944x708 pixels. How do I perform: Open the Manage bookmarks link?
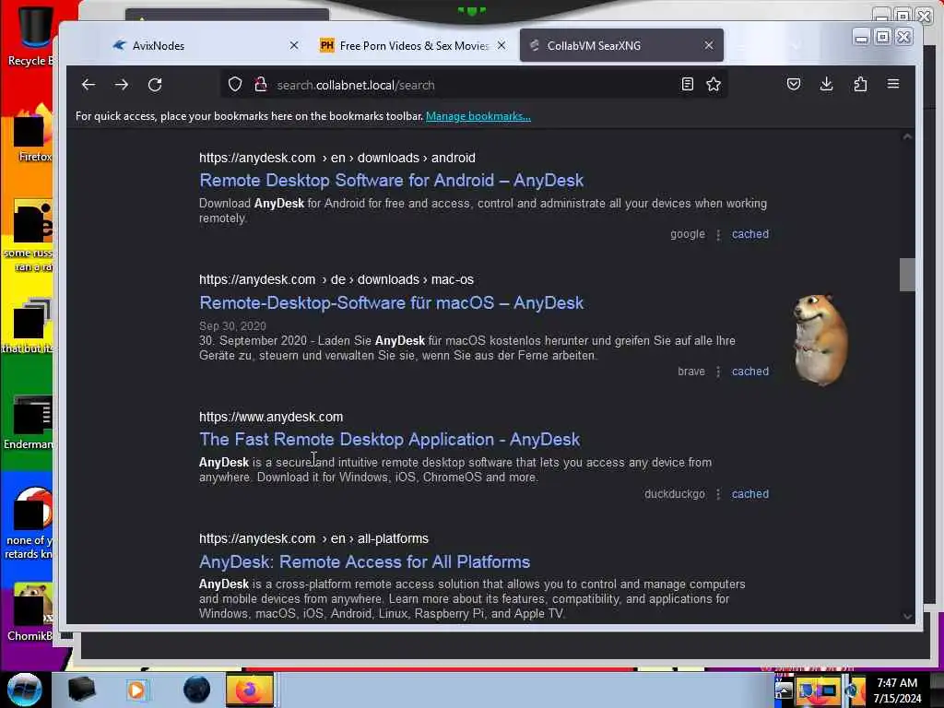(x=478, y=116)
